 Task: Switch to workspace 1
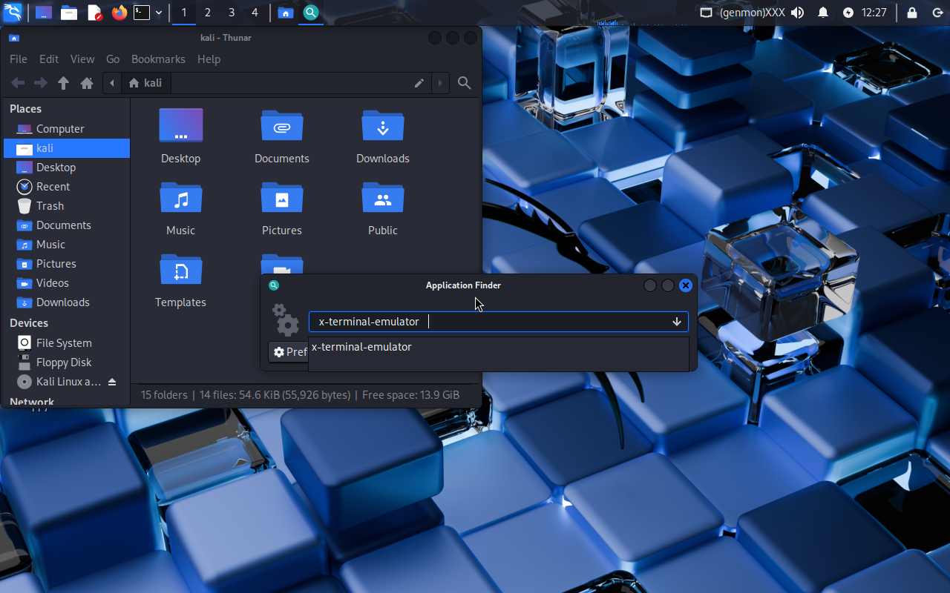pyautogui.click(x=184, y=13)
